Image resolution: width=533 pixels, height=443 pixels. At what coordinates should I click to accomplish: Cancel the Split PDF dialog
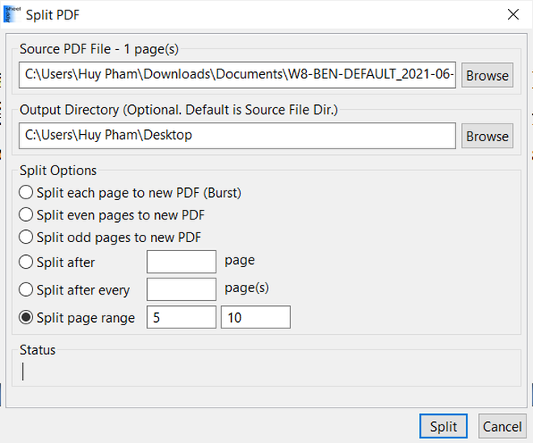pyautogui.click(x=502, y=426)
